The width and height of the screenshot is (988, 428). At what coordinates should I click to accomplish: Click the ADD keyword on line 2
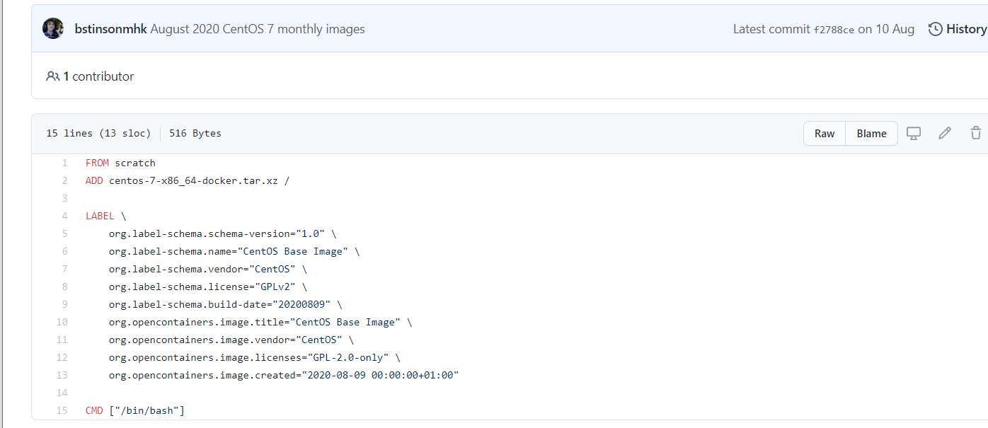(x=94, y=180)
